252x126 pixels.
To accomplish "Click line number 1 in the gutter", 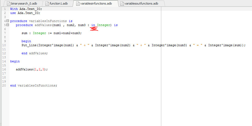I will [x=5, y=9].
